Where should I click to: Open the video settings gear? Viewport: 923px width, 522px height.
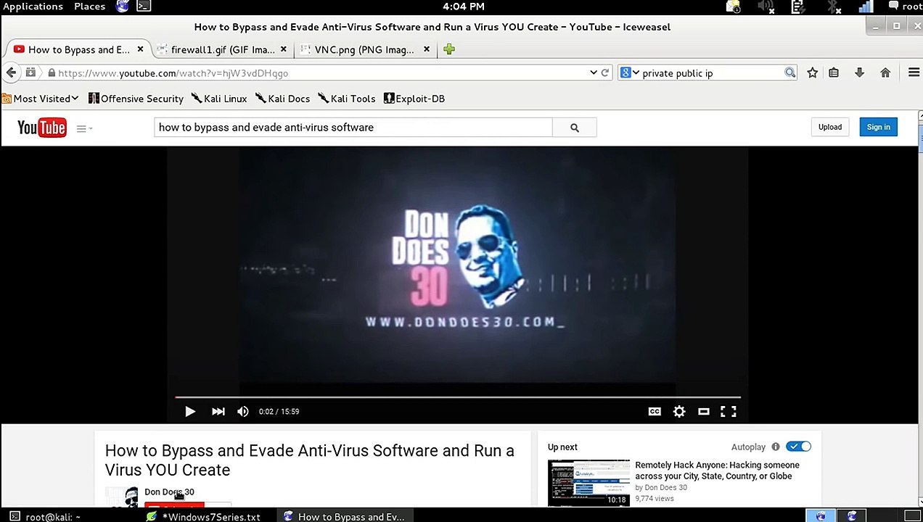679,411
